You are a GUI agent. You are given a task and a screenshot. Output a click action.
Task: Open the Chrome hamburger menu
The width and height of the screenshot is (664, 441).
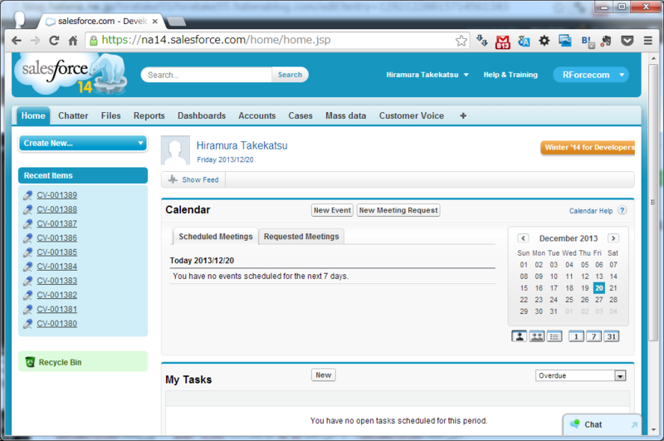[x=648, y=41]
